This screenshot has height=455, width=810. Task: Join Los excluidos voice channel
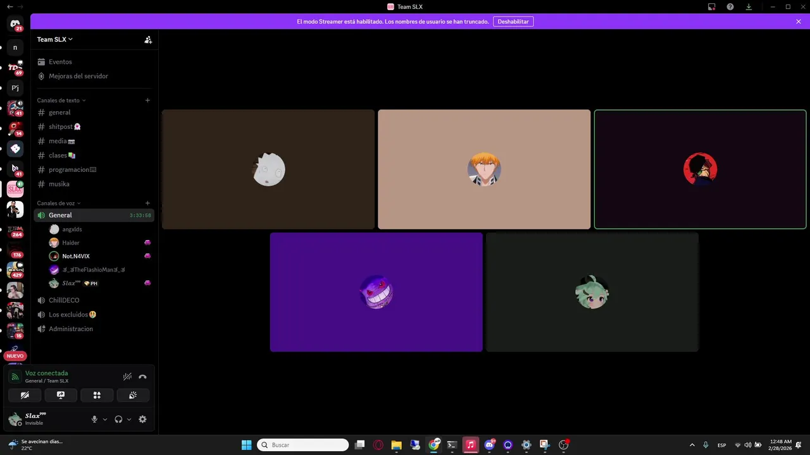94,314
